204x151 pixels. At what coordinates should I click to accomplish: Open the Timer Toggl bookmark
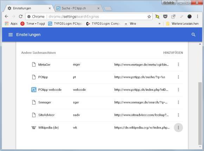tap(33, 24)
